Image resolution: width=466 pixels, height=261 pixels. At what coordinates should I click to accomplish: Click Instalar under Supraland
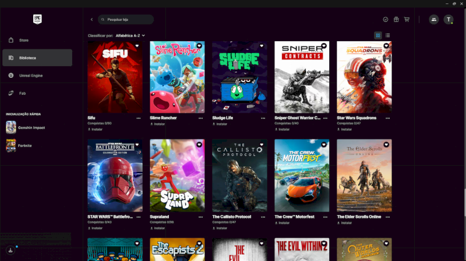[x=157, y=228]
